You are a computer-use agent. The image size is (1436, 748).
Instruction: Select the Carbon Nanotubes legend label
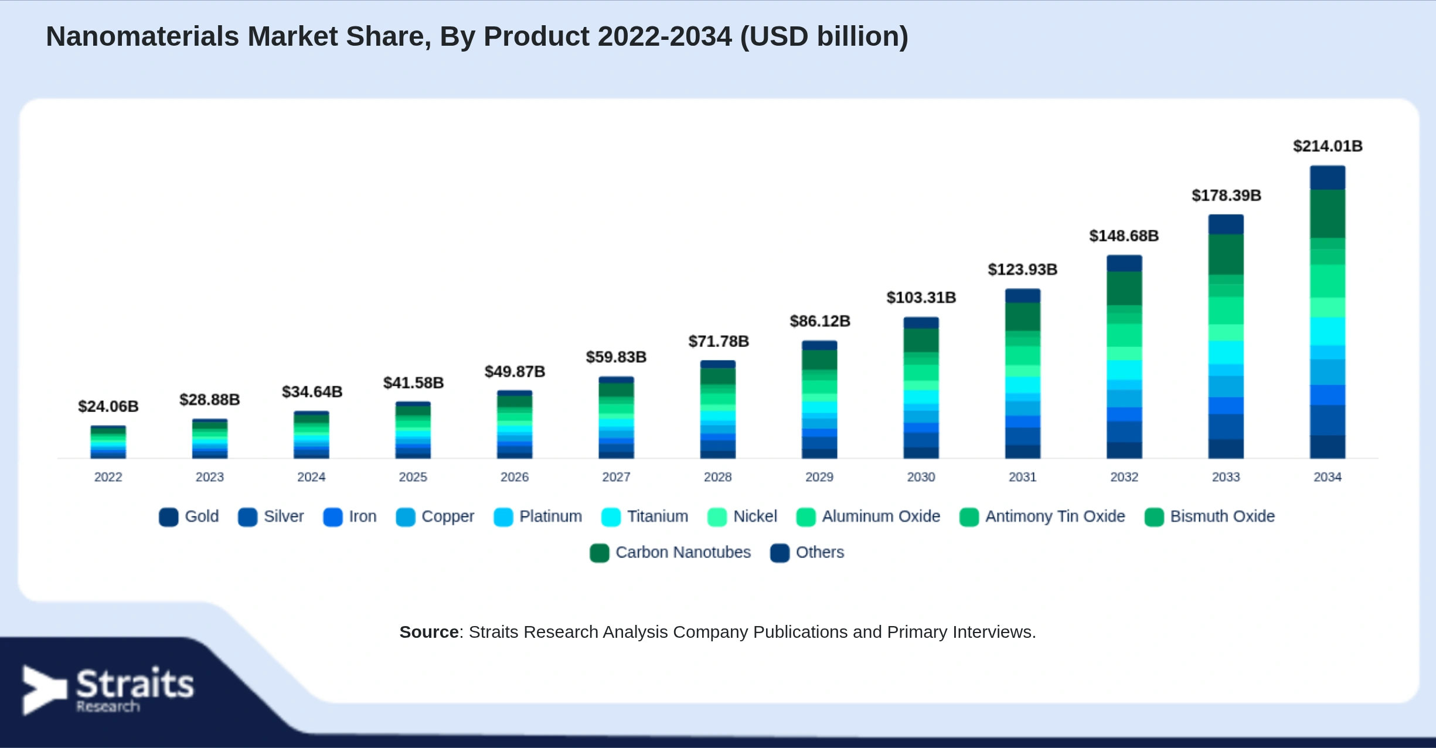[x=683, y=552]
